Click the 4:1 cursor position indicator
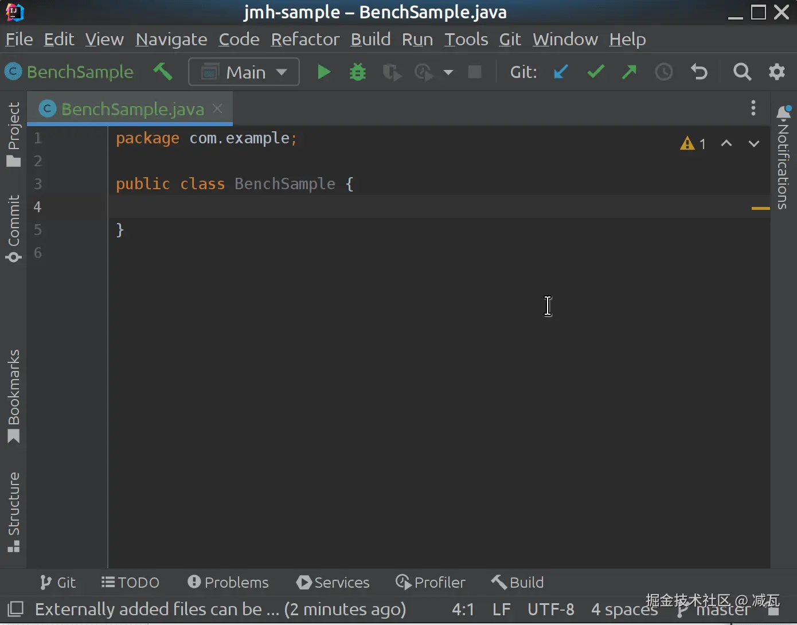The width and height of the screenshot is (797, 625). click(x=463, y=609)
